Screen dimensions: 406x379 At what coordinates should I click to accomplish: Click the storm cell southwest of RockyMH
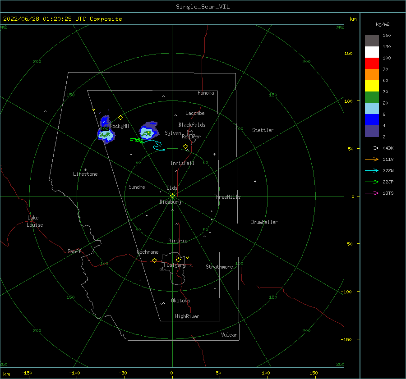[106, 135]
